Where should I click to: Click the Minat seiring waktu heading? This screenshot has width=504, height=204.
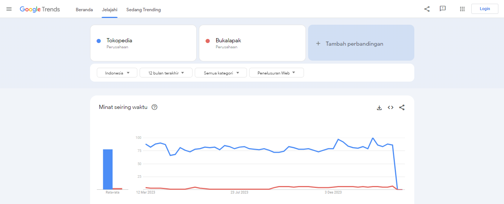click(123, 107)
